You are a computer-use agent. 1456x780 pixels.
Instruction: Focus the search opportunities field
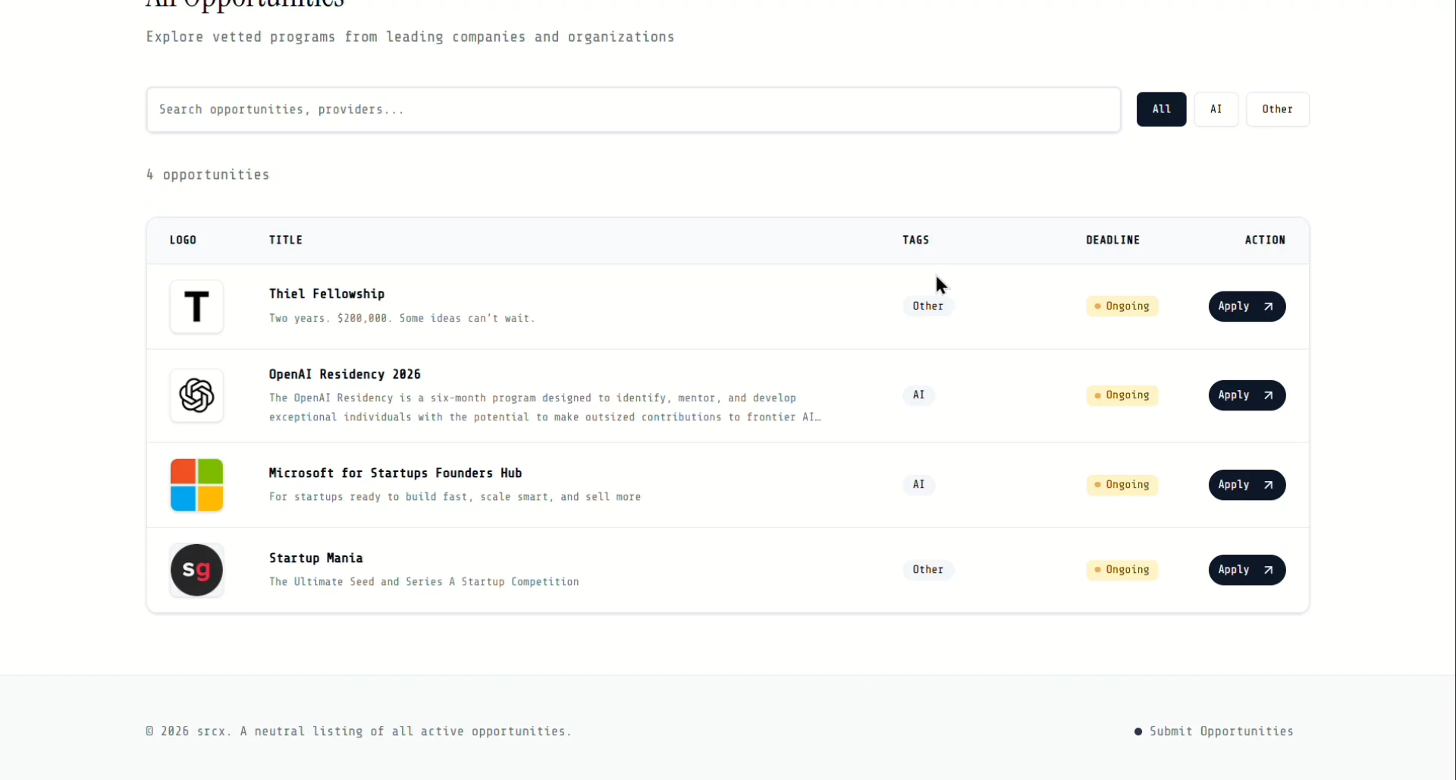632,110
